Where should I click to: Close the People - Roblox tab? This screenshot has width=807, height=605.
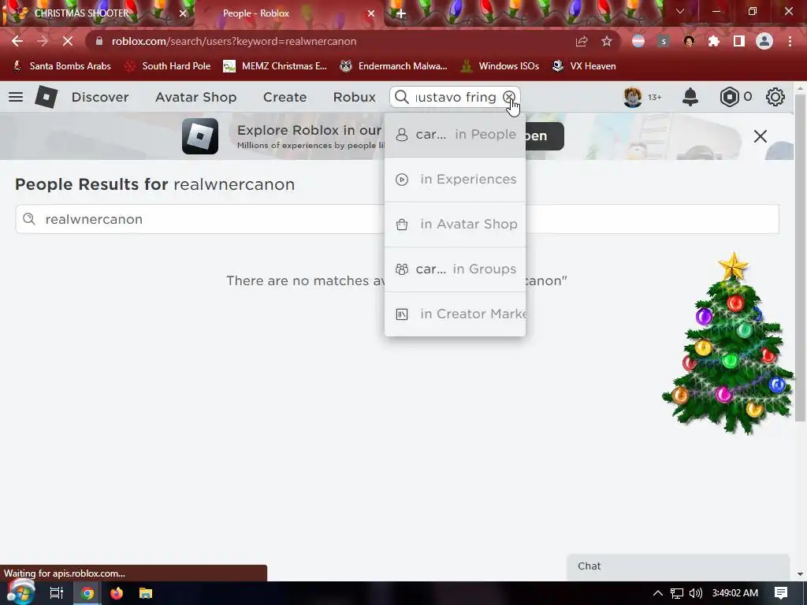coord(370,14)
